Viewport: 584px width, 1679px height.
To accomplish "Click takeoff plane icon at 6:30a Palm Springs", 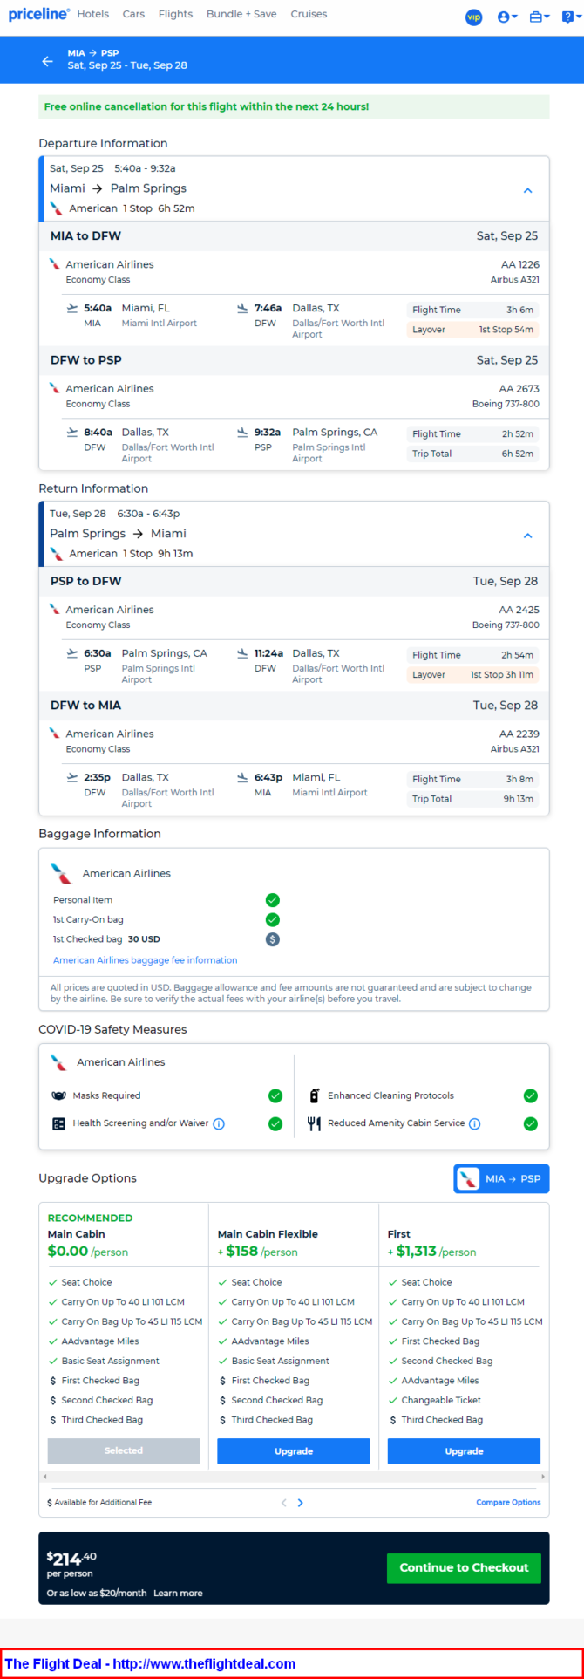I will (x=72, y=653).
